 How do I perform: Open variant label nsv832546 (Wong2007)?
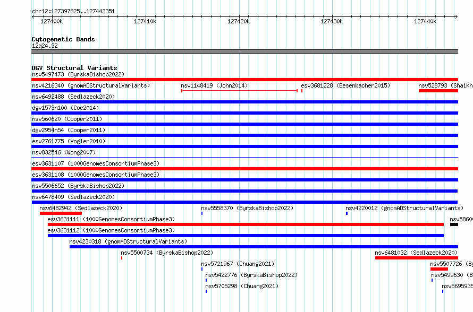(64, 152)
